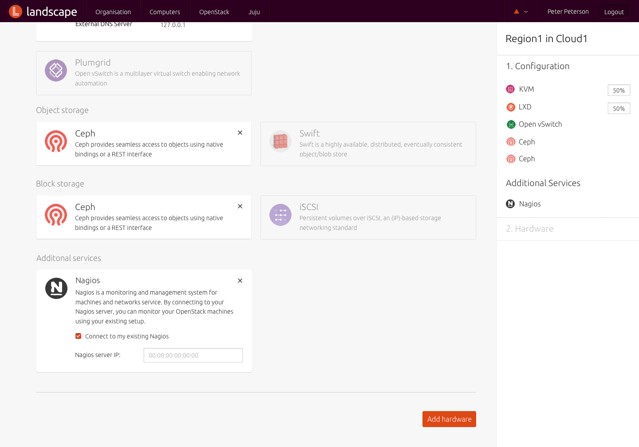Select the Plumgrid network option
The height and width of the screenshot is (447, 639).
point(144,73)
